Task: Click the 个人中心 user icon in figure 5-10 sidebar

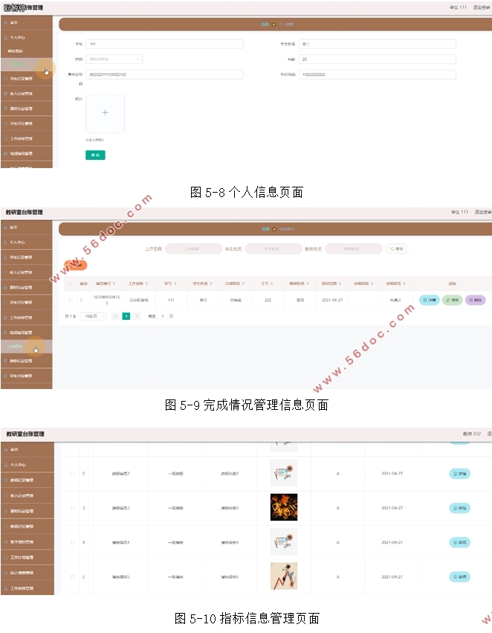Action: tap(6, 465)
